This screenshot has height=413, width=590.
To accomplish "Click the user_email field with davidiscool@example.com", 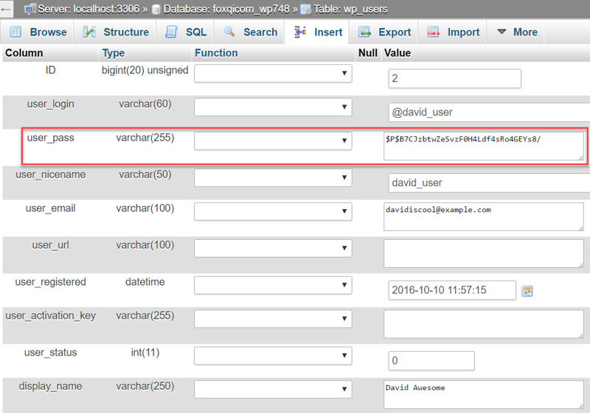I will click(484, 216).
